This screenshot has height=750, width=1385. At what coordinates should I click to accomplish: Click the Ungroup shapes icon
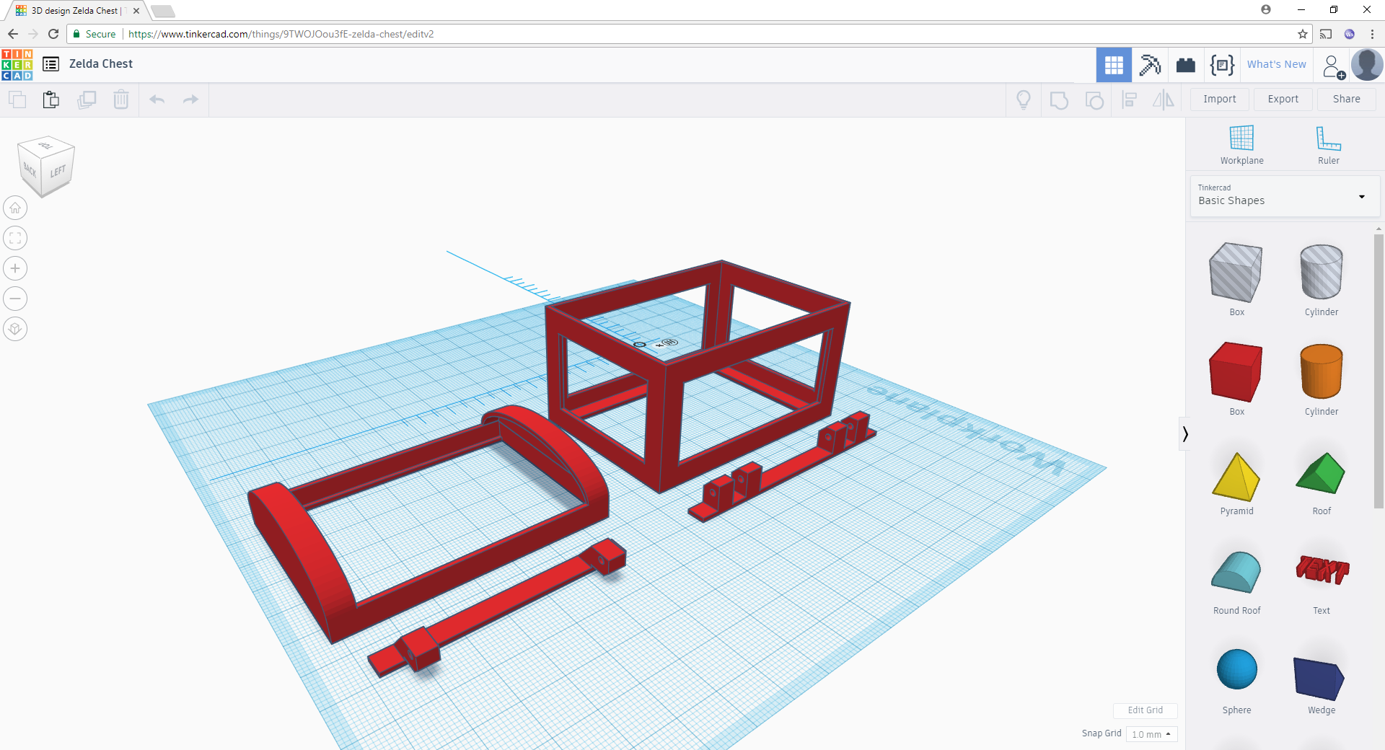coord(1094,100)
